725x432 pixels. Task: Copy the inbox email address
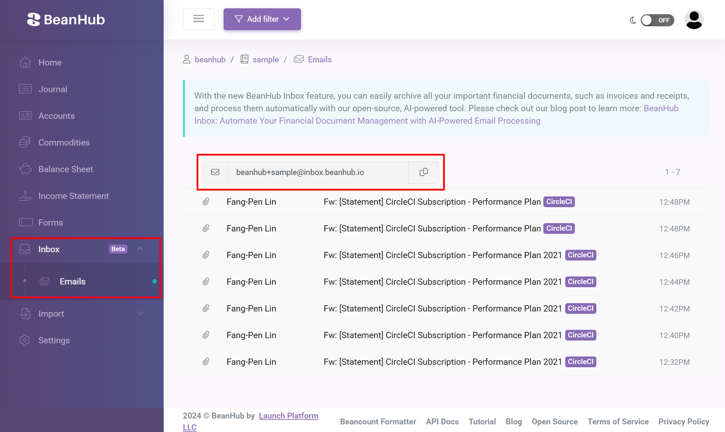(424, 172)
